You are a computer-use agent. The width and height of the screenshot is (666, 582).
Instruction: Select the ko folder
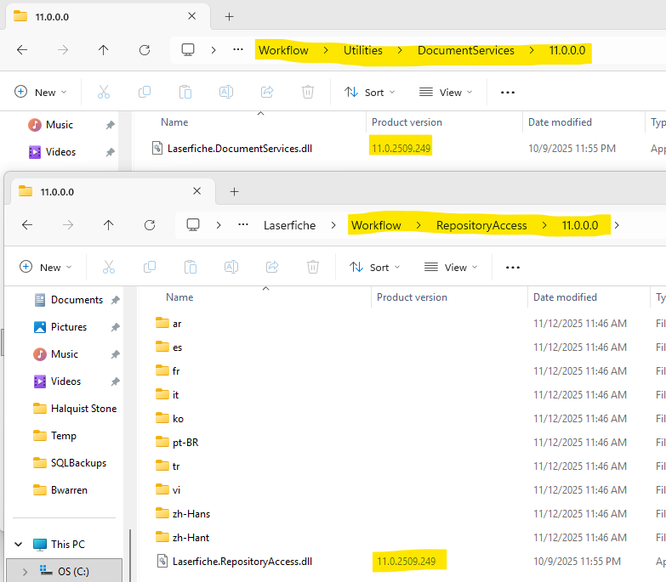178,419
